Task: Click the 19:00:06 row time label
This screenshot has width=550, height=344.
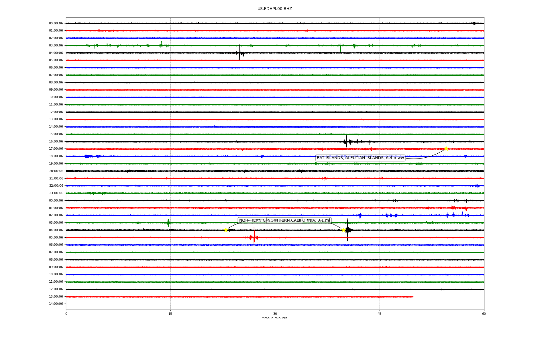Action: (56, 164)
